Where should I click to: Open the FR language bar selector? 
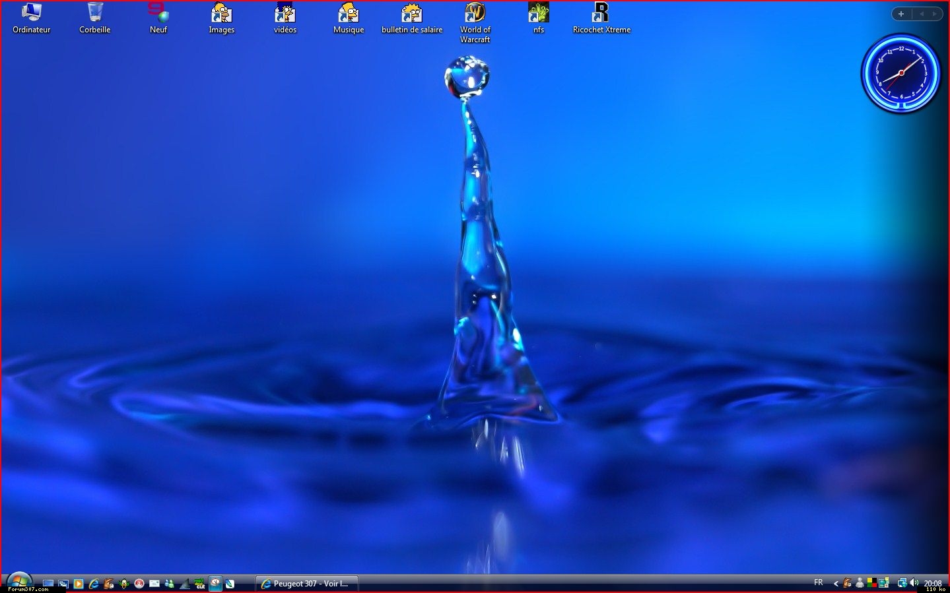pyautogui.click(x=819, y=582)
